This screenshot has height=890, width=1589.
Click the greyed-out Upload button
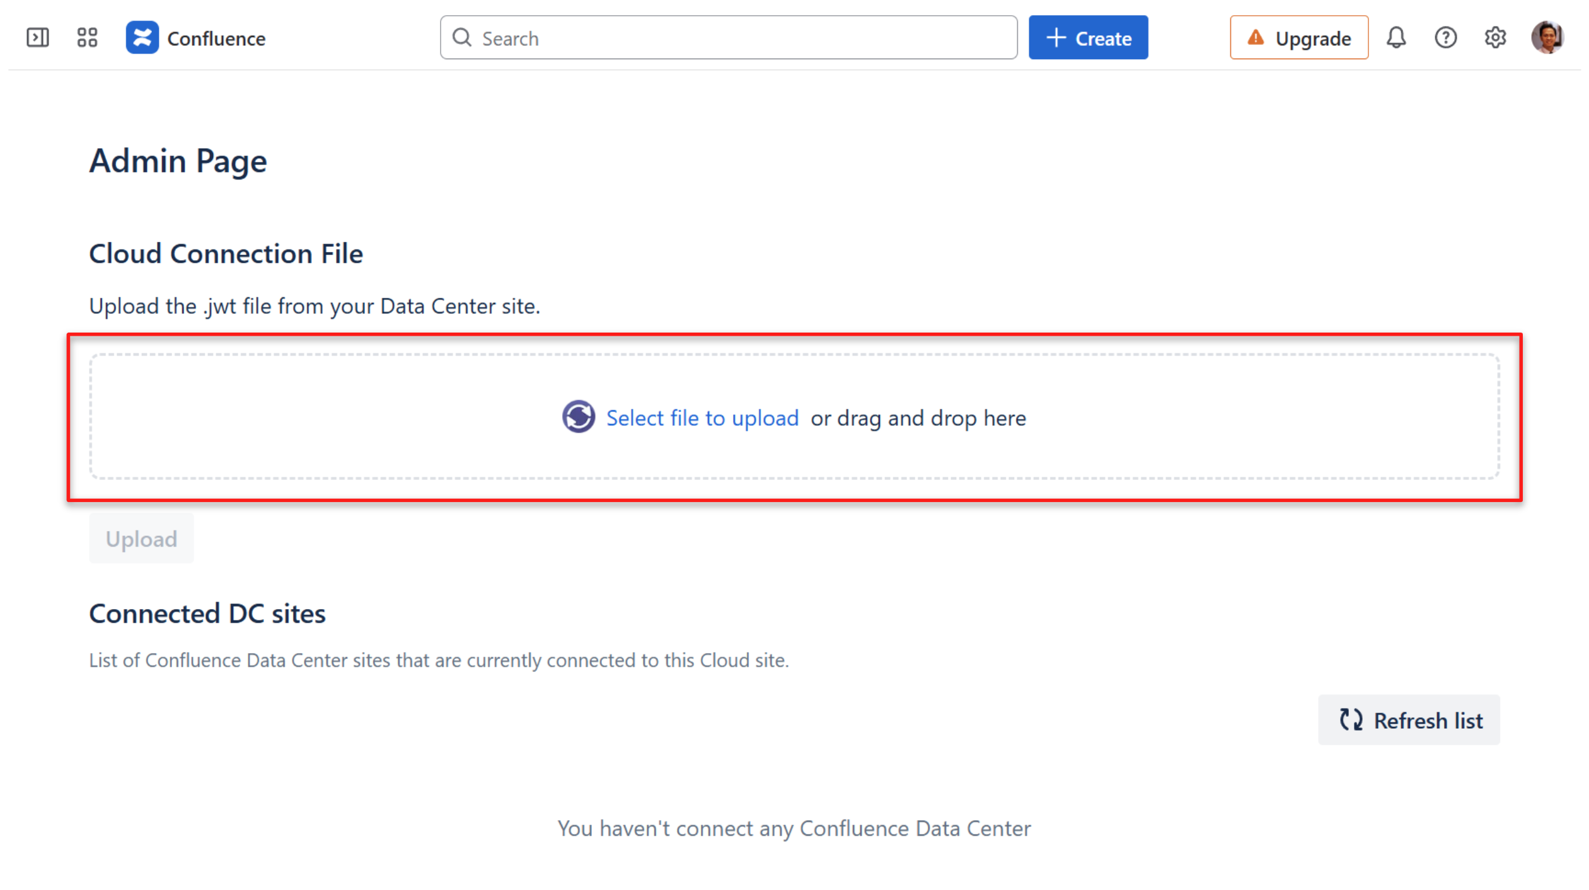click(x=141, y=539)
